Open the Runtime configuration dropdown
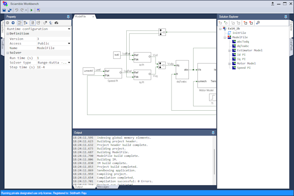Screen dimensions: 294x196 (69, 29)
